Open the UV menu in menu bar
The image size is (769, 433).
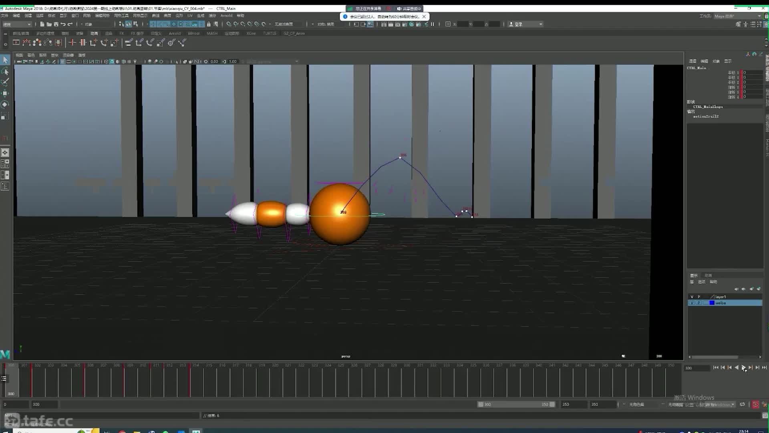pyautogui.click(x=190, y=16)
